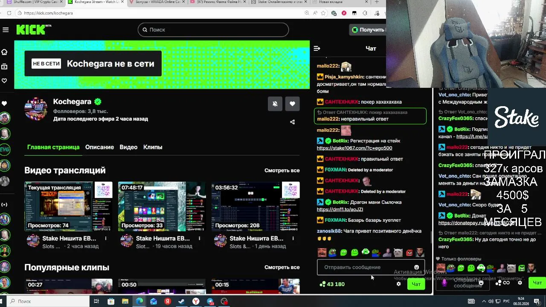Screen dimensions: 546x307
Task: Open emoji picker in chat input
Action: pos(416,267)
